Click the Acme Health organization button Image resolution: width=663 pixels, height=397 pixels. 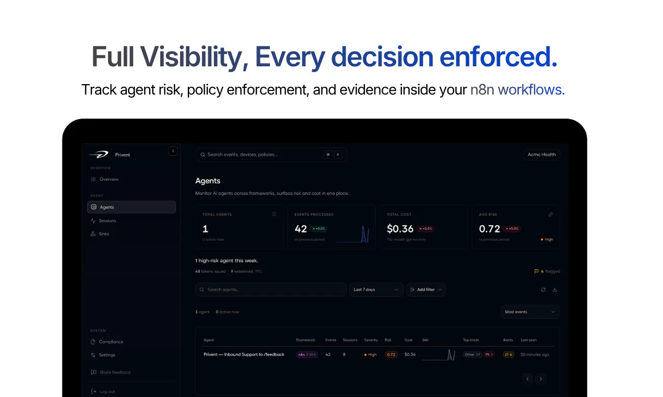(x=541, y=155)
